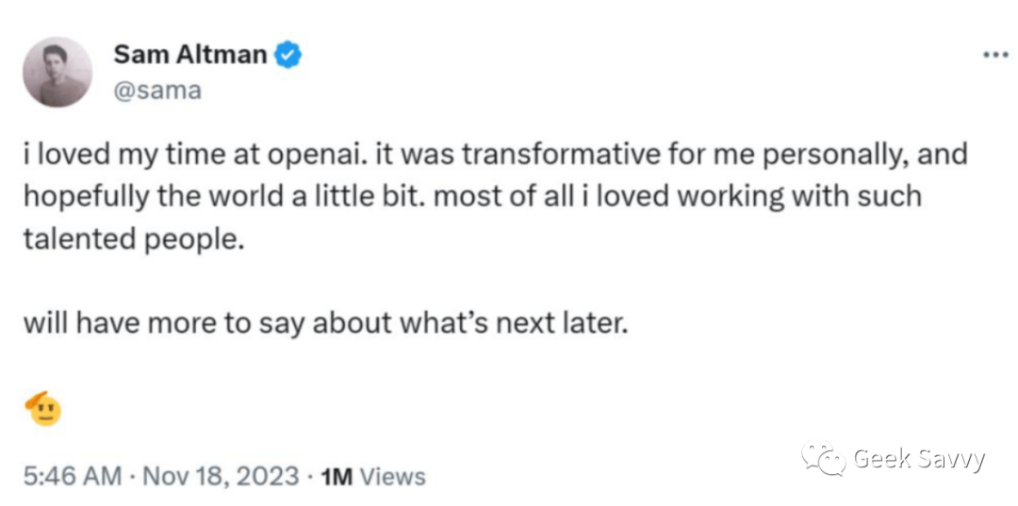Screen dimensions: 1018x506
Task: Click the bold 1M view count
Action: (337, 478)
